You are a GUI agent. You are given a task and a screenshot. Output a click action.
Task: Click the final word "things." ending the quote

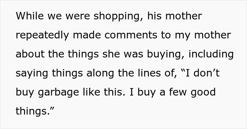[34, 112]
